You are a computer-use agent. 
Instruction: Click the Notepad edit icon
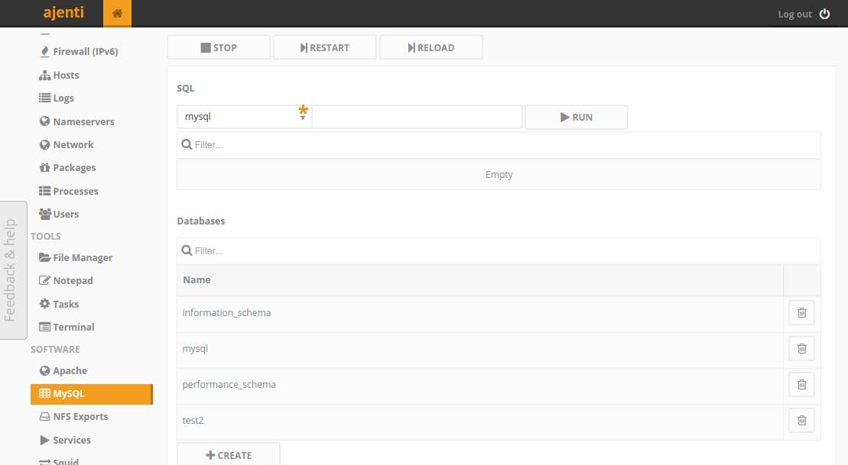tap(45, 280)
